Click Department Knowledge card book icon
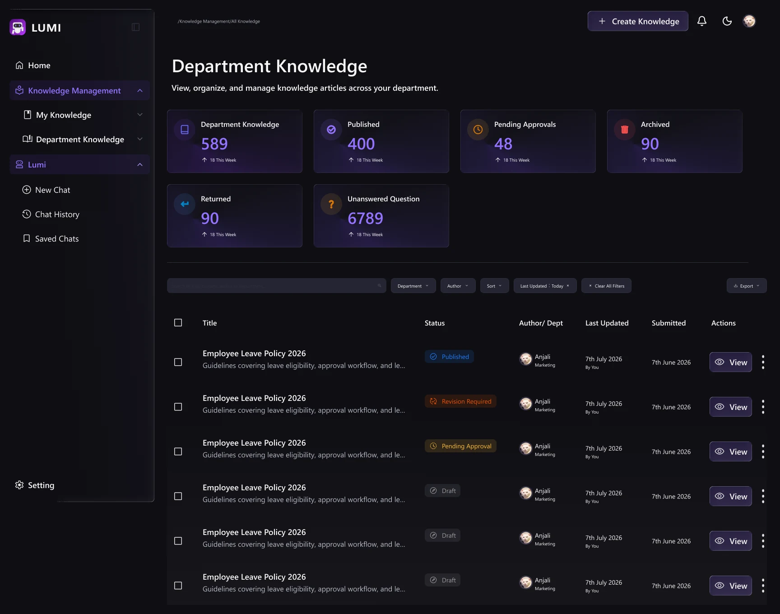 tap(185, 130)
